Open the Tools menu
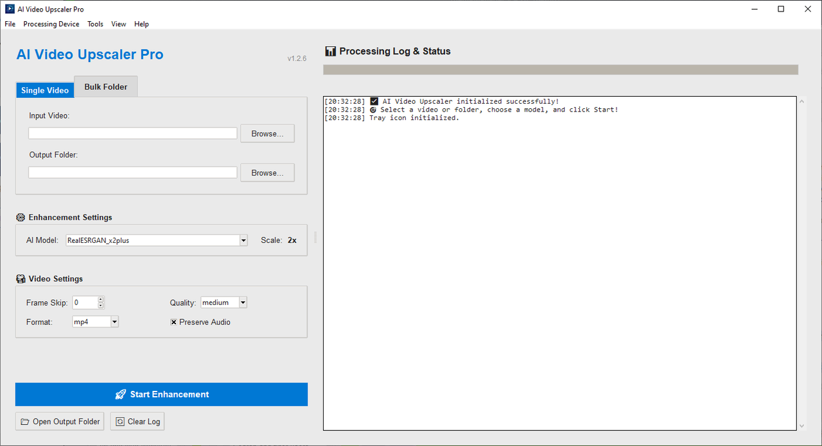 95,24
